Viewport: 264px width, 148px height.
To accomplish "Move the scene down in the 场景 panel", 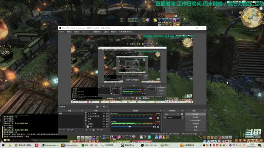I will pos(72,130).
